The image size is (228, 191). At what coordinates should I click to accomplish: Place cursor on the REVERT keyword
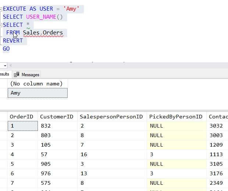click(13, 41)
